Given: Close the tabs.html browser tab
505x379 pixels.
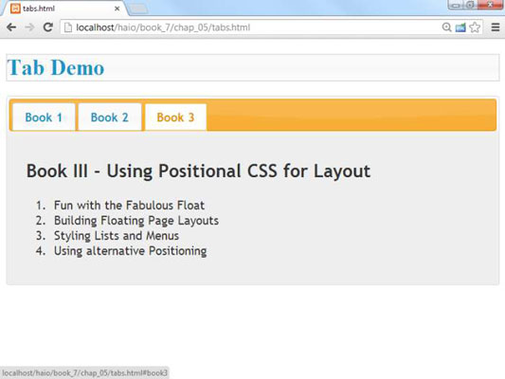Looking at the screenshot, I should pyautogui.click(x=117, y=9).
